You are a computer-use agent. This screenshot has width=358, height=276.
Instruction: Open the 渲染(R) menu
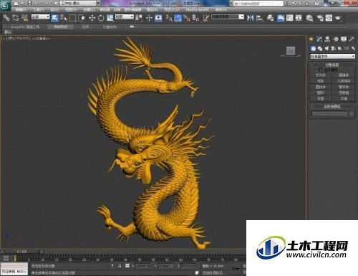click(x=152, y=10)
